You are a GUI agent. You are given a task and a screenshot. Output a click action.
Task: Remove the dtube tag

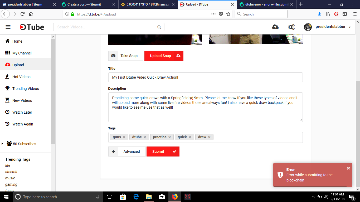coord(145,137)
